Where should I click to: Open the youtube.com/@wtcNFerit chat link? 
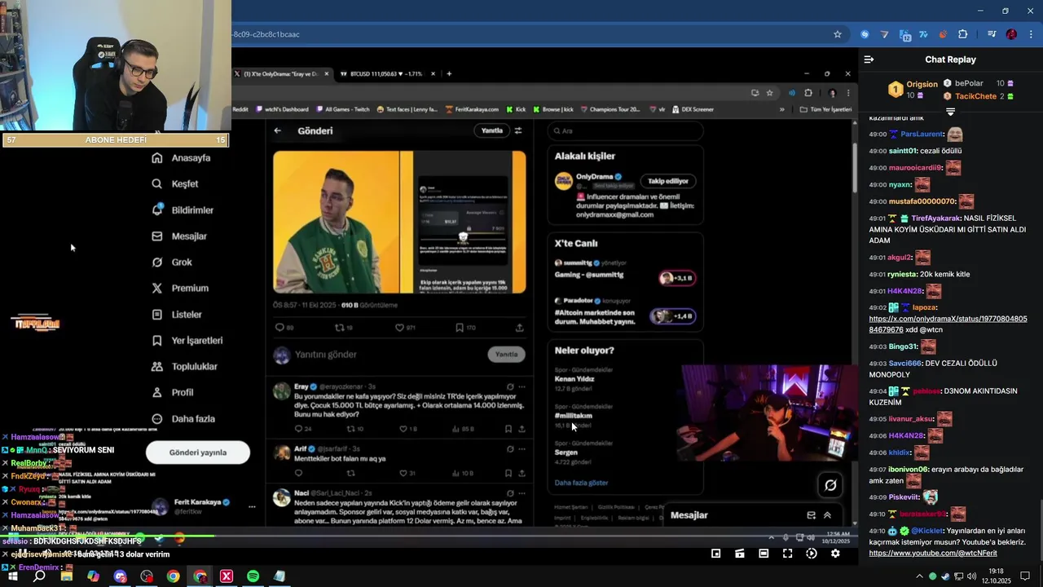[x=932, y=554]
